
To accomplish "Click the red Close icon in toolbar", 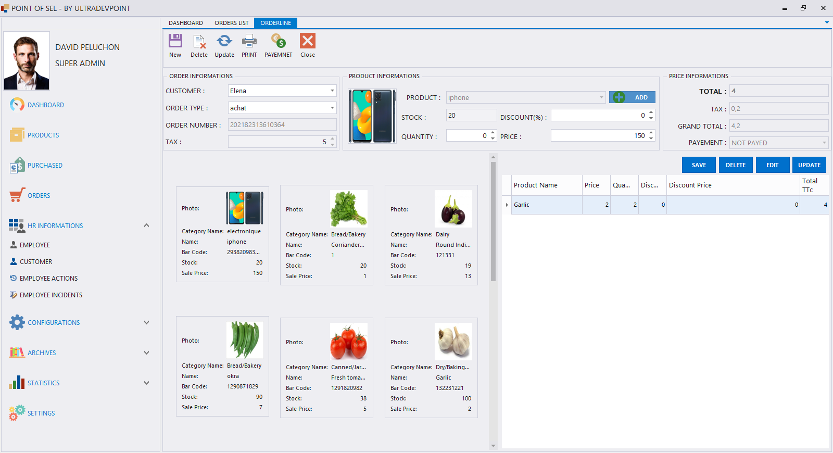I will tap(308, 41).
